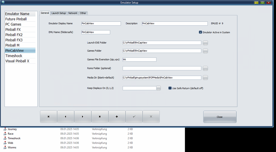Click the empty Roms Folder field
Viewport: 276px width, 152px height.
click(162, 68)
